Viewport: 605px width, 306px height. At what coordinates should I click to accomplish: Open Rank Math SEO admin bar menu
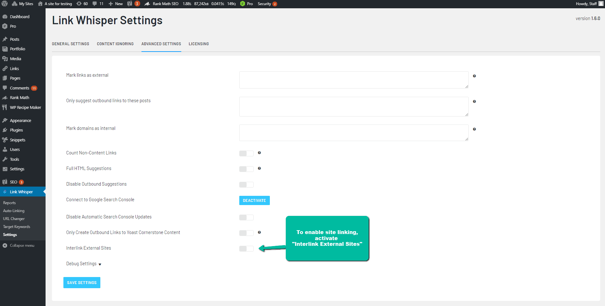tap(162, 4)
